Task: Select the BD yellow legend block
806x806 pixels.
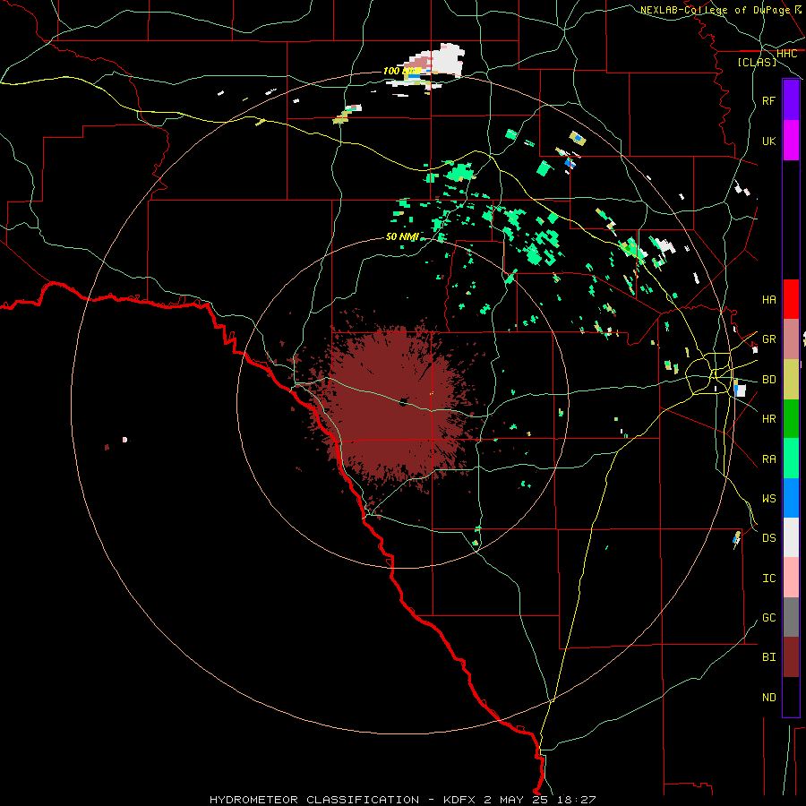Action: (x=791, y=379)
